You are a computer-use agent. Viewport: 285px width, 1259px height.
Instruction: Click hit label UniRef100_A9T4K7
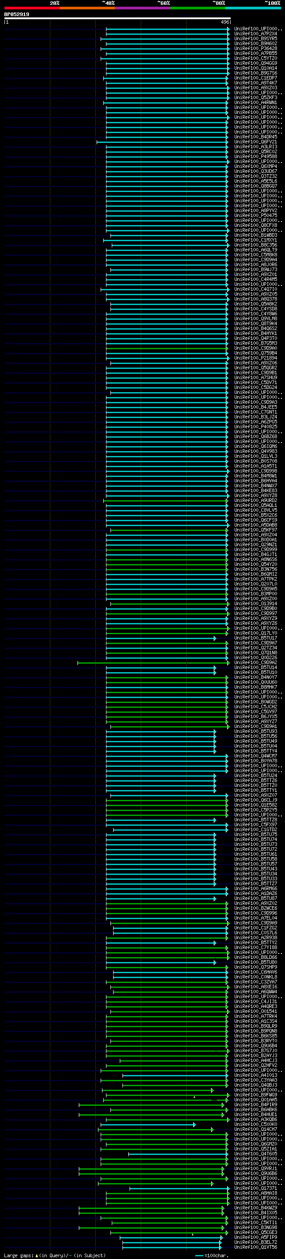point(256,83)
